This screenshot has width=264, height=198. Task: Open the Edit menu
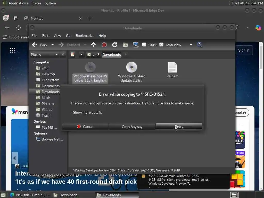coord(45,36)
